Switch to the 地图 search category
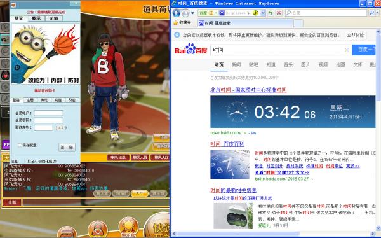381x238 pixels. coord(340,64)
